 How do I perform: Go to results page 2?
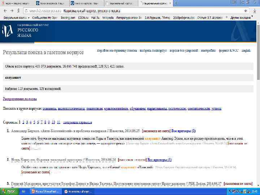coord(23,122)
